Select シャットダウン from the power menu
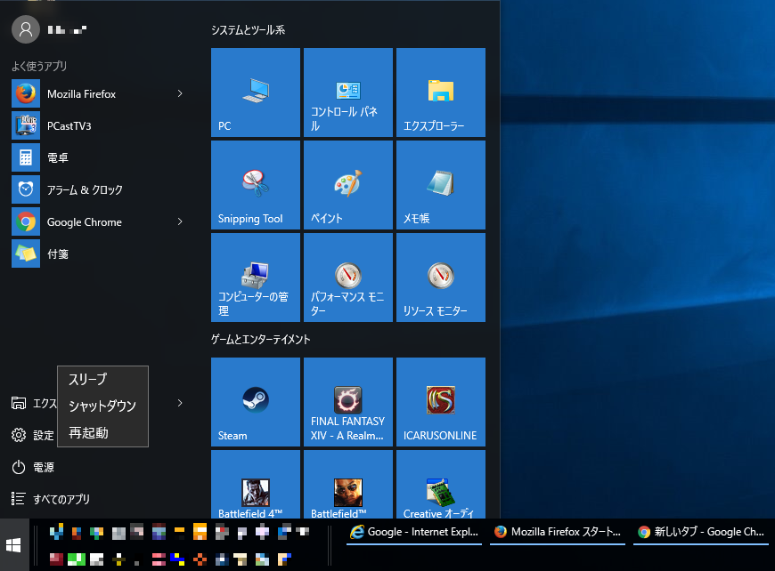Image resolution: width=775 pixels, height=571 pixels. (102, 406)
